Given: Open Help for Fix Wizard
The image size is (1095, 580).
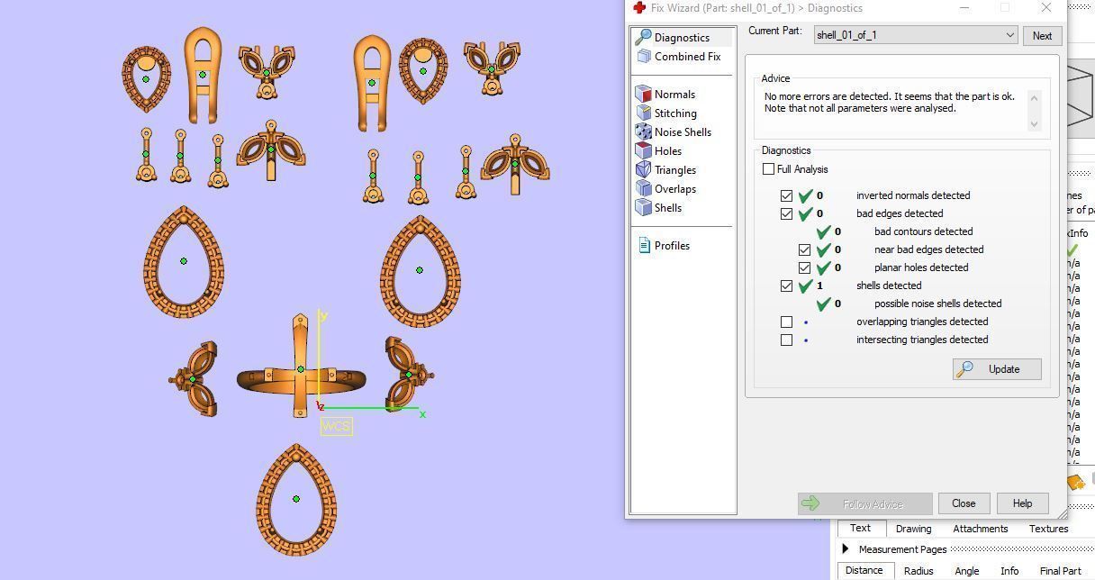Looking at the screenshot, I should 1022,503.
